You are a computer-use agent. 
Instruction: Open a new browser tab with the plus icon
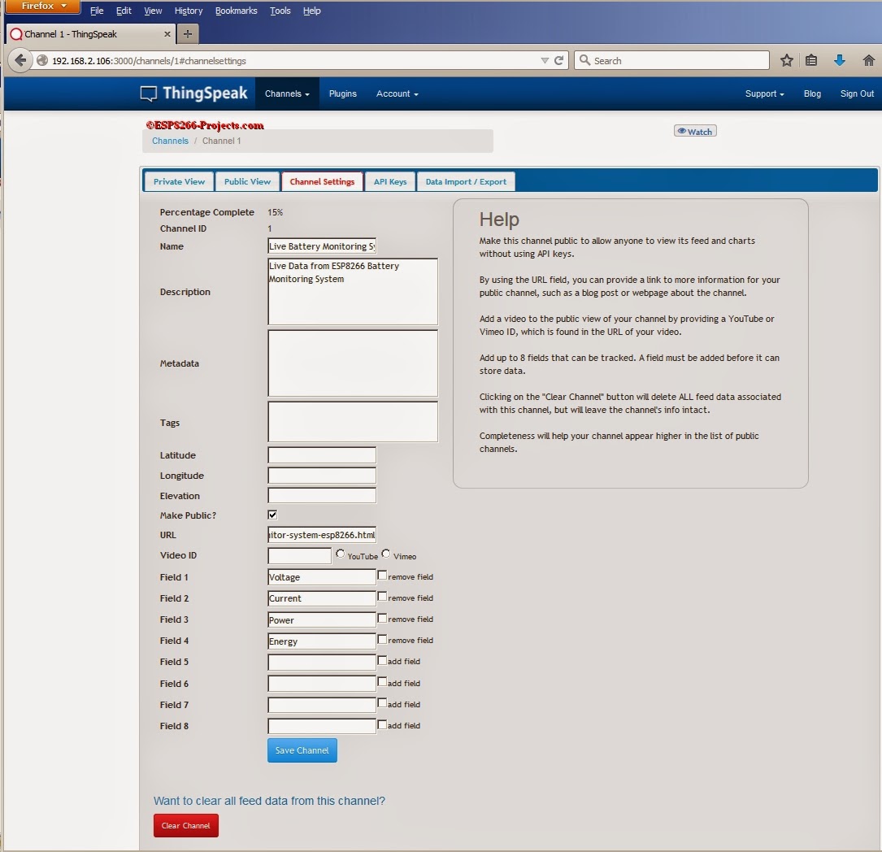coord(187,34)
